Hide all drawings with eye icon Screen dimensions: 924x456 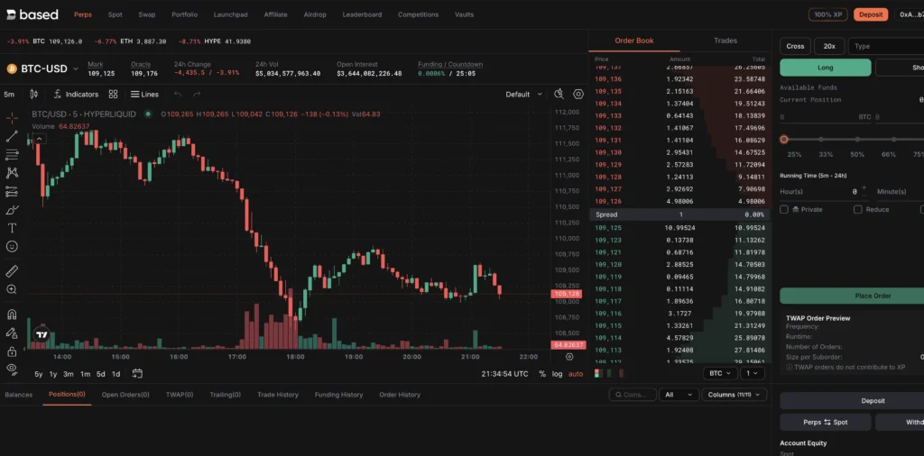(12, 369)
